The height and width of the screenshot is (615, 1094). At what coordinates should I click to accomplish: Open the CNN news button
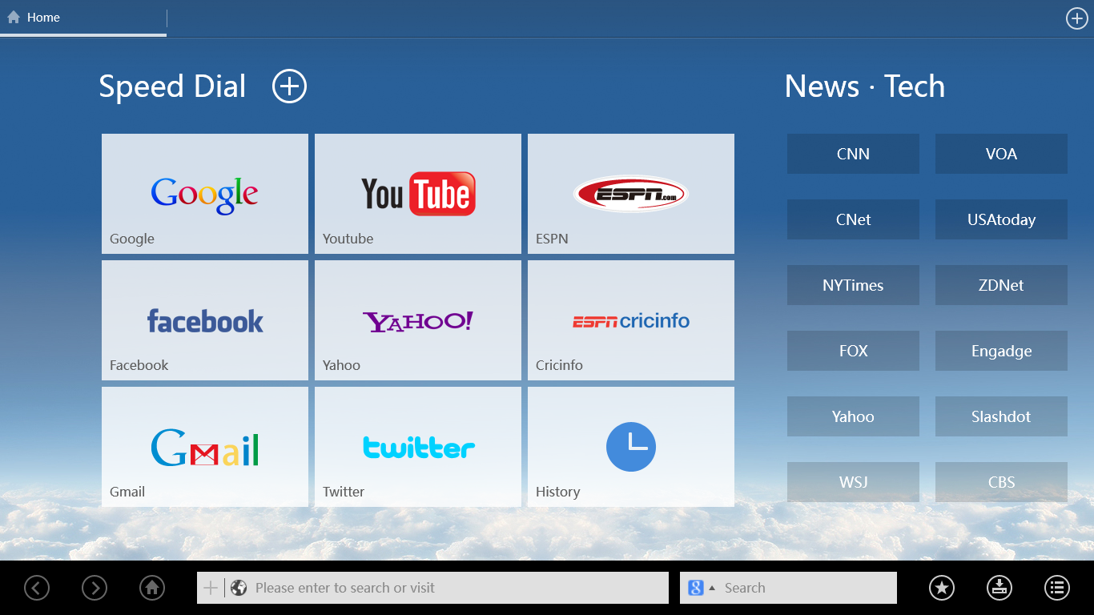click(853, 154)
